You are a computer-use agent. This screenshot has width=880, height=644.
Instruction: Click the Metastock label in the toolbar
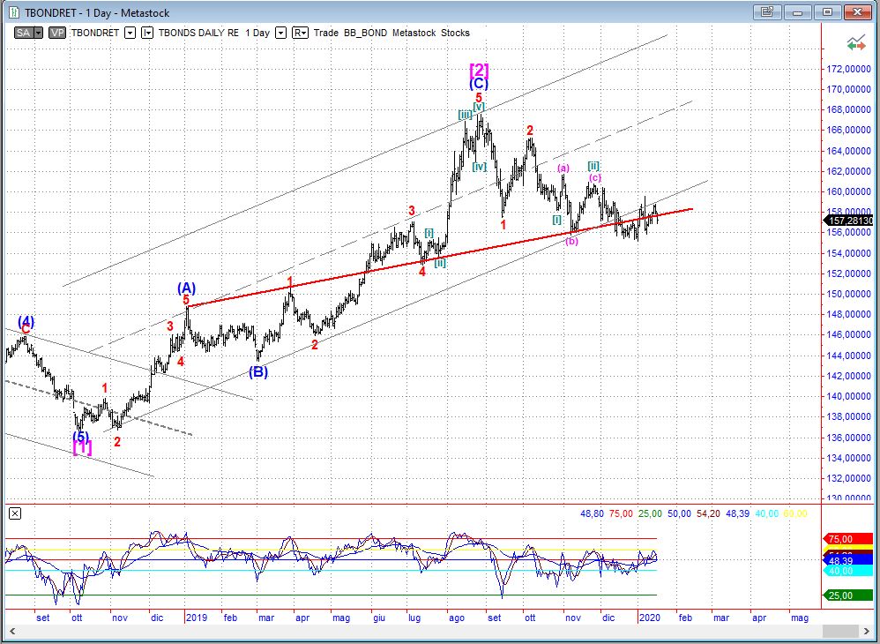[x=414, y=33]
